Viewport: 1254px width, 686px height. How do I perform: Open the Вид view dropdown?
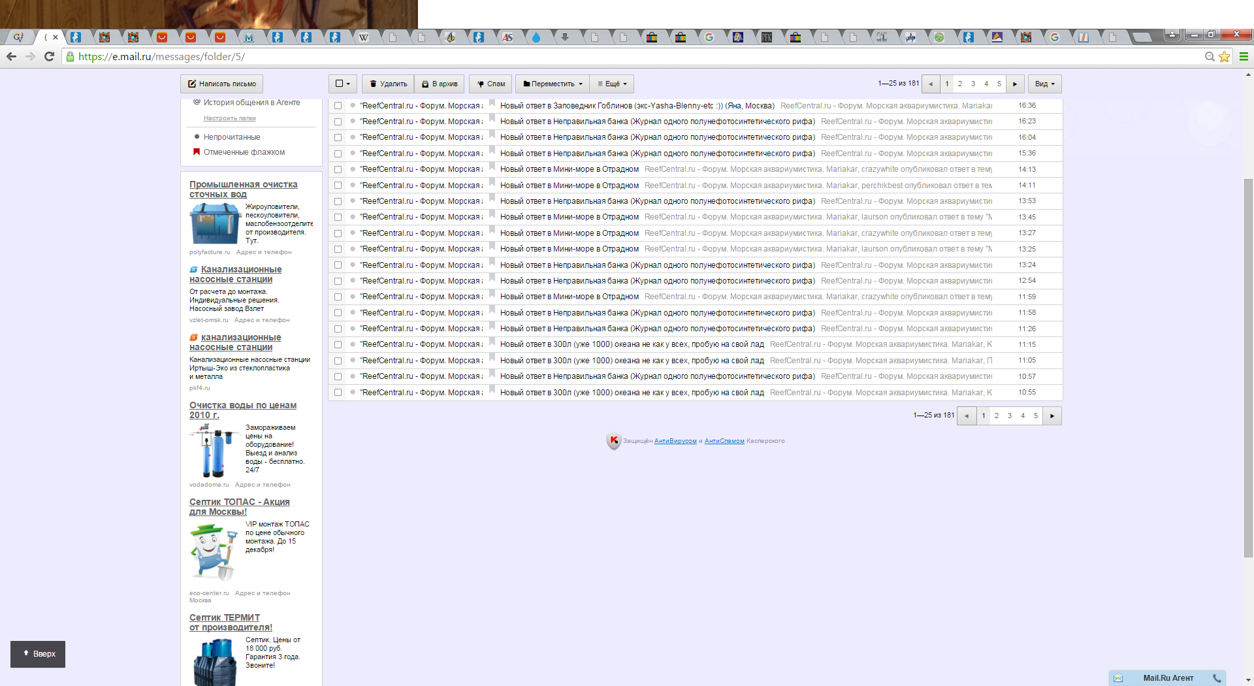pos(1045,84)
